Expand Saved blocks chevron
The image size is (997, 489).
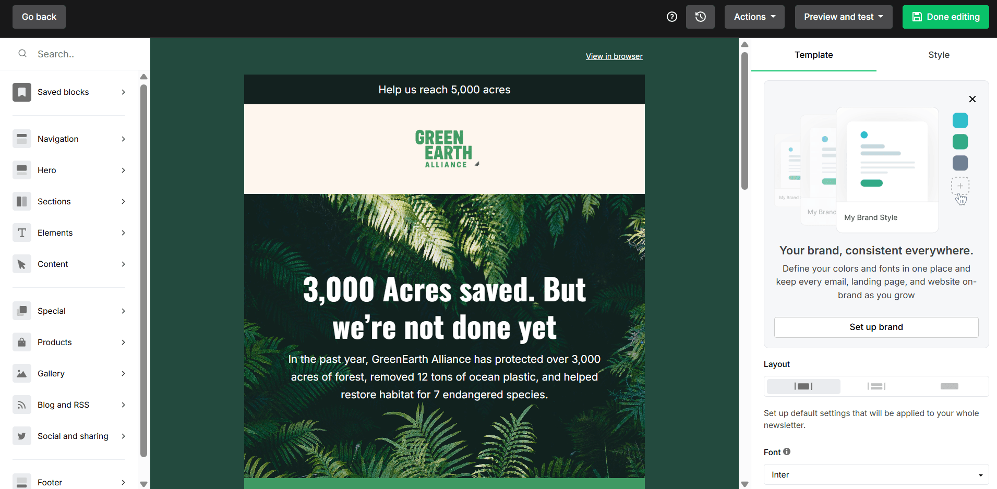point(124,92)
